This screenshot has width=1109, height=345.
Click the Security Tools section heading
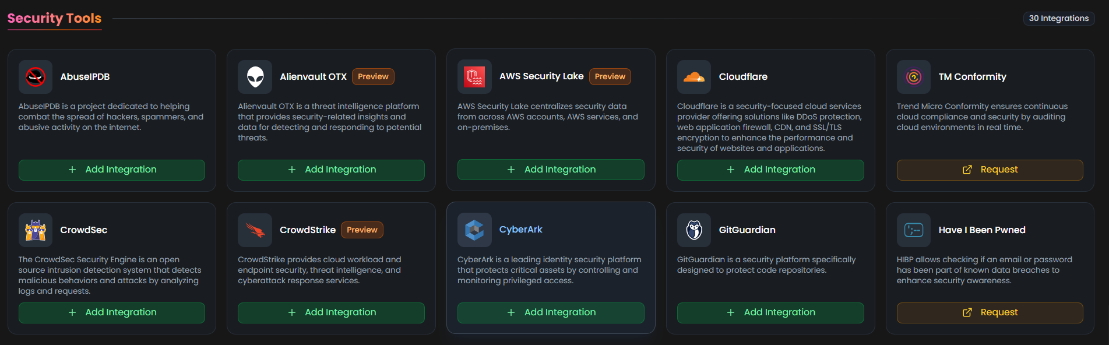(x=54, y=19)
